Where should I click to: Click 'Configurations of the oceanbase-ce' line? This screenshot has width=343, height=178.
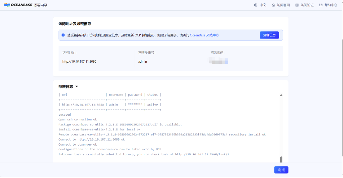coord(110,149)
